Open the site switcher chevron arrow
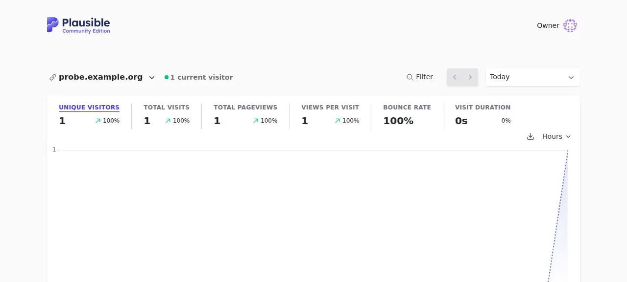This screenshot has height=282, width=627. (x=152, y=77)
